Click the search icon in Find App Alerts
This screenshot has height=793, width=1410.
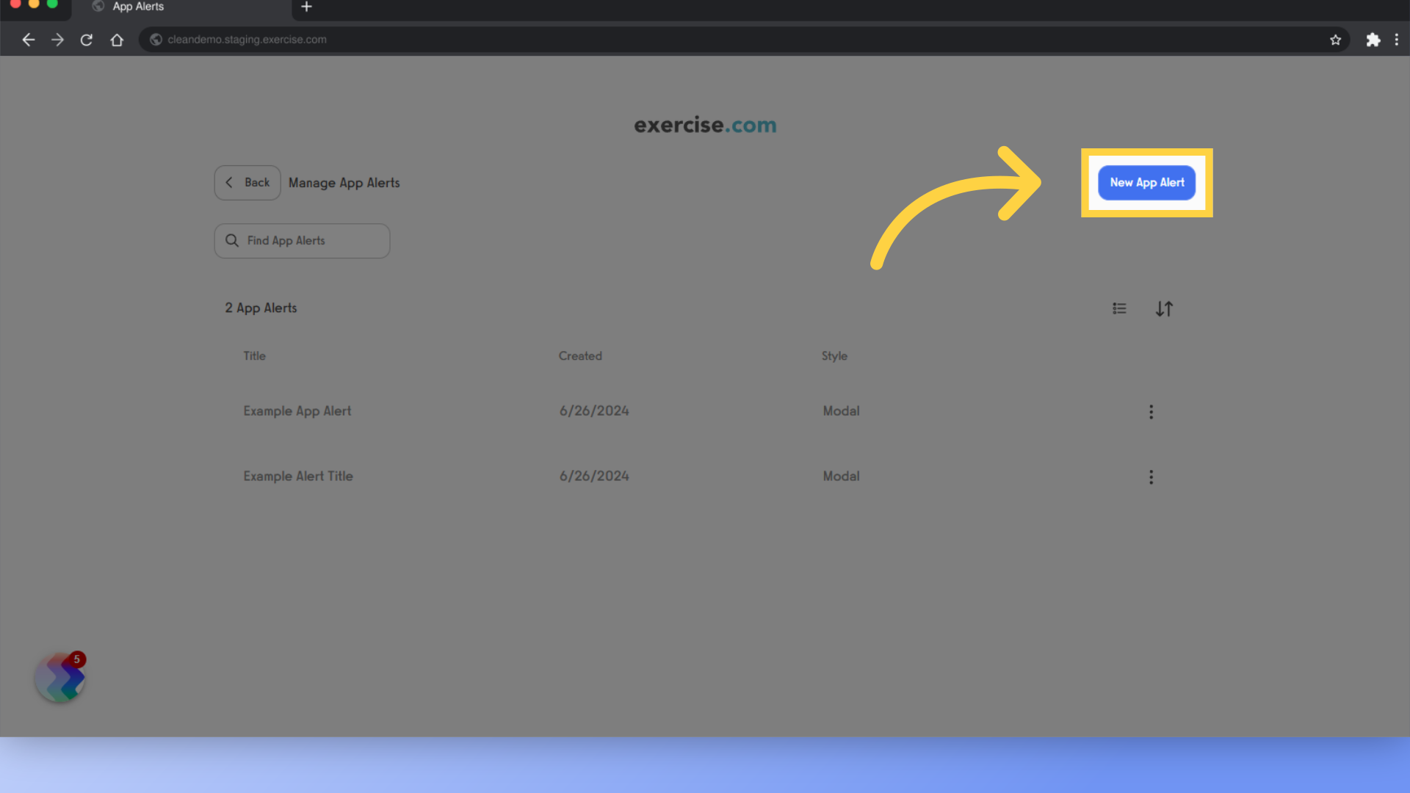tap(231, 239)
